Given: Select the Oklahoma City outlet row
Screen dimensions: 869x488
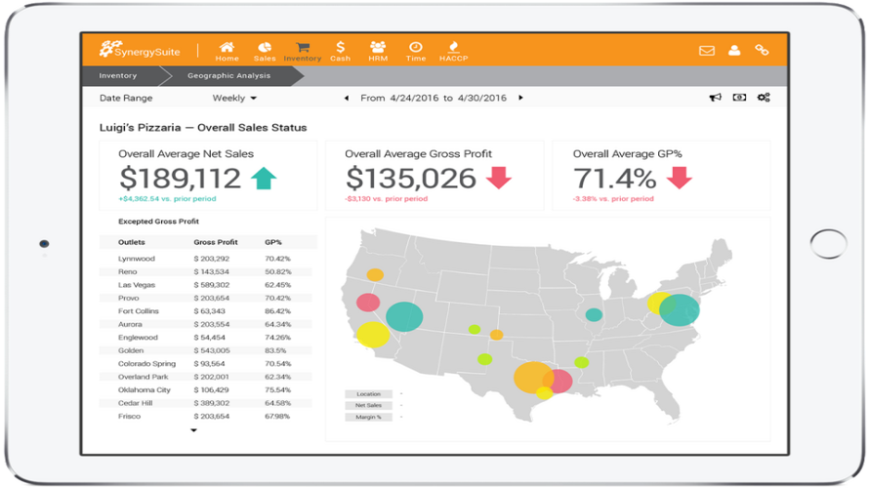Looking at the screenshot, I should pos(206,390).
